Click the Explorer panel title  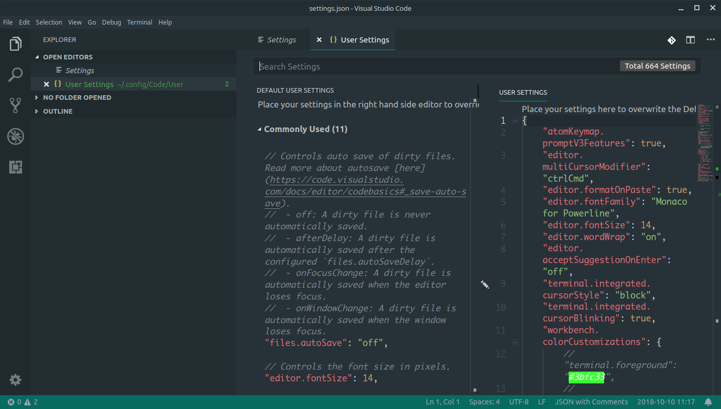pyautogui.click(x=59, y=39)
